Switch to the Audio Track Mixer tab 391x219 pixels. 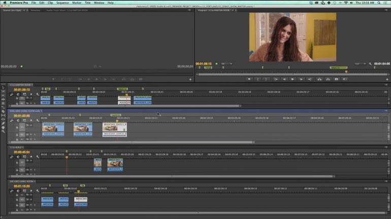pyautogui.click(x=67, y=11)
